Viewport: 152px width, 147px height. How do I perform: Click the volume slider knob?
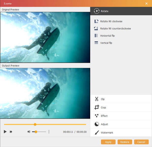tap(36, 132)
